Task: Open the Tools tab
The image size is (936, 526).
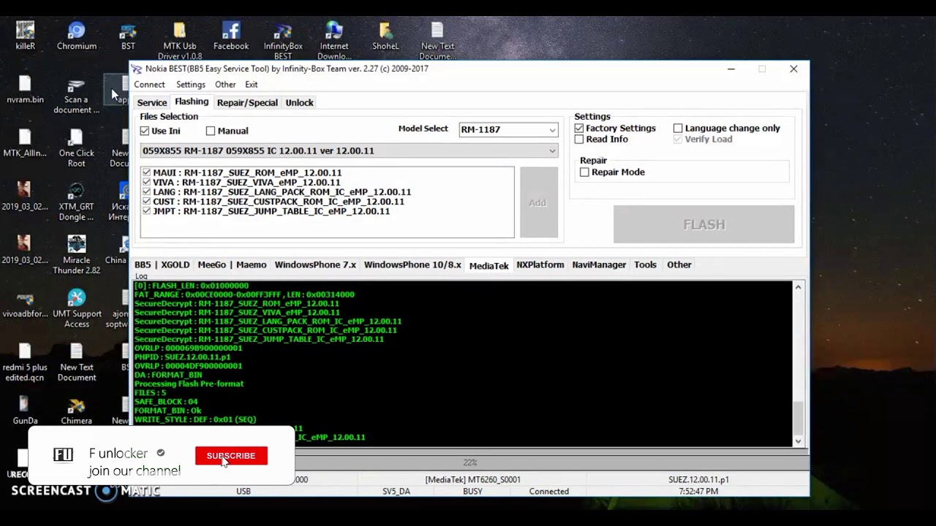Action: 645,264
